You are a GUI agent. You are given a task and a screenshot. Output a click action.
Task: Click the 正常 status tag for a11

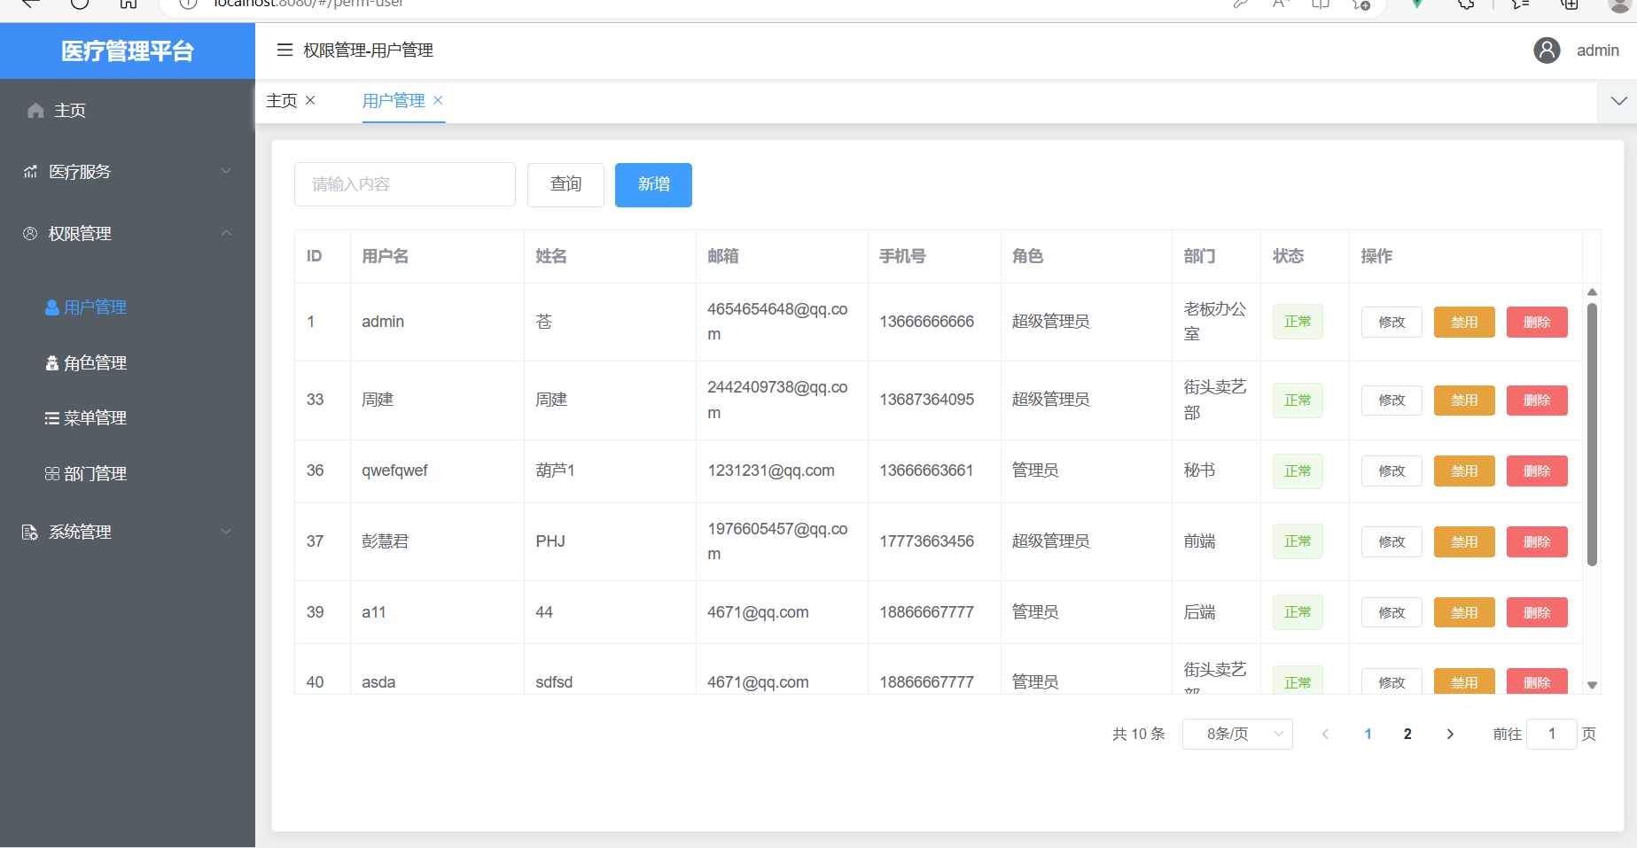coord(1298,612)
